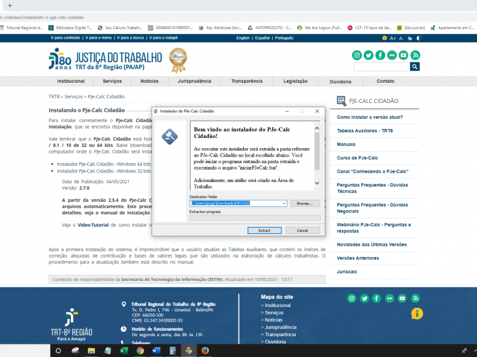Click the Justiça do Trabalho TRT8 logo
477x357 pixels.
pos(106,60)
